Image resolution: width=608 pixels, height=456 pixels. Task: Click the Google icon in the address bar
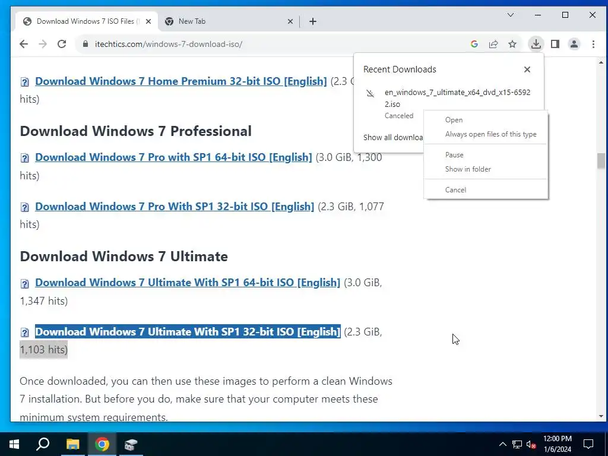pos(474,44)
